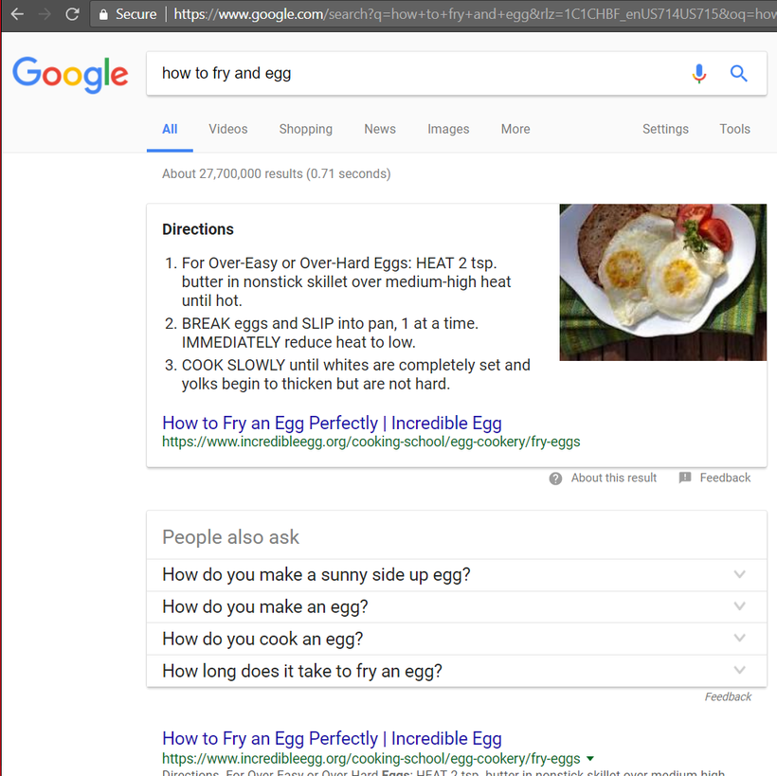Click the Secure padlock icon
This screenshot has width=777, height=776.
click(x=103, y=14)
